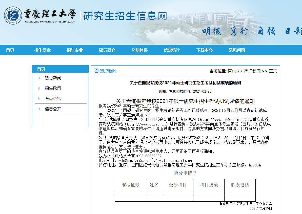Open 招生政策 in the left sidebar
This screenshot has height=214, width=302.
coord(53,88)
